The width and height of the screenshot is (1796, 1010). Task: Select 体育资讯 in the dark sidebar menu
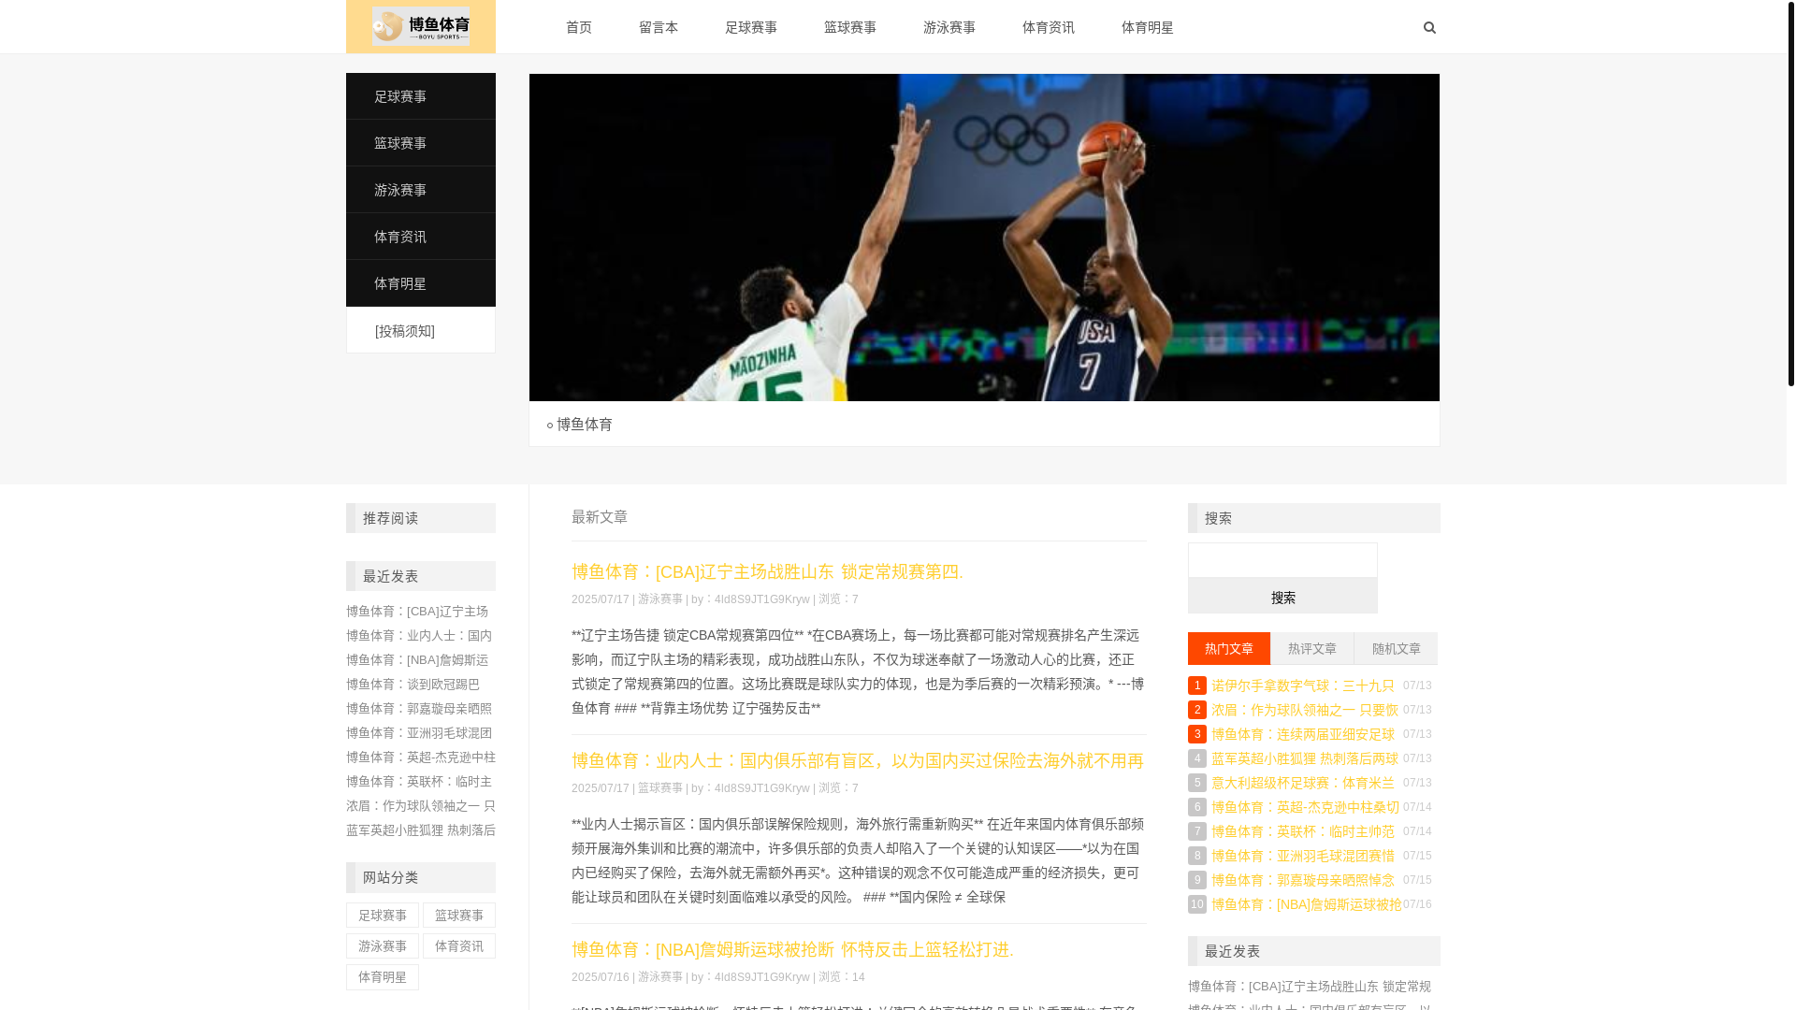click(421, 237)
